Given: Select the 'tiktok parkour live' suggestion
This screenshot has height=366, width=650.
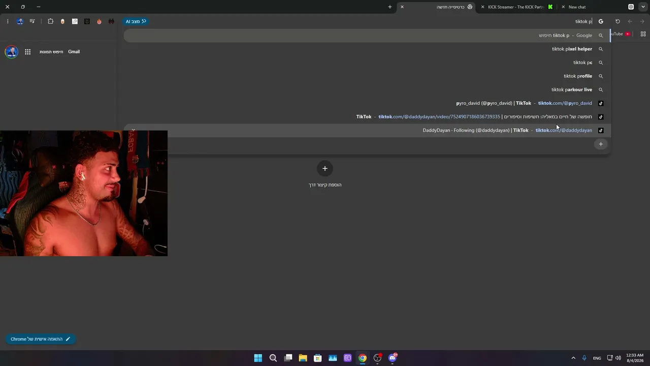Looking at the screenshot, I should (367, 89).
